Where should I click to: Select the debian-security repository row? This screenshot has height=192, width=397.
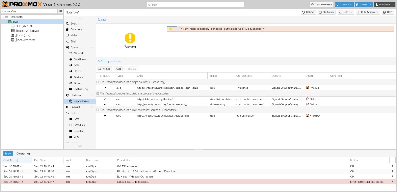(246, 104)
